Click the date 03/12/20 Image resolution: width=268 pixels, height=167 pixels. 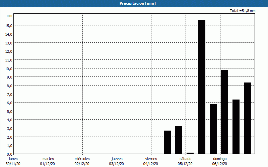tap(116, 164)
